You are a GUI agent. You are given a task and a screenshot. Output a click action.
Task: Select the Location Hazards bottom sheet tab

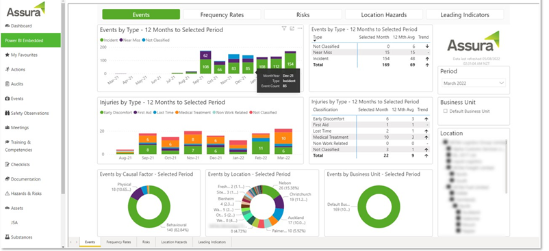(174, 242)
